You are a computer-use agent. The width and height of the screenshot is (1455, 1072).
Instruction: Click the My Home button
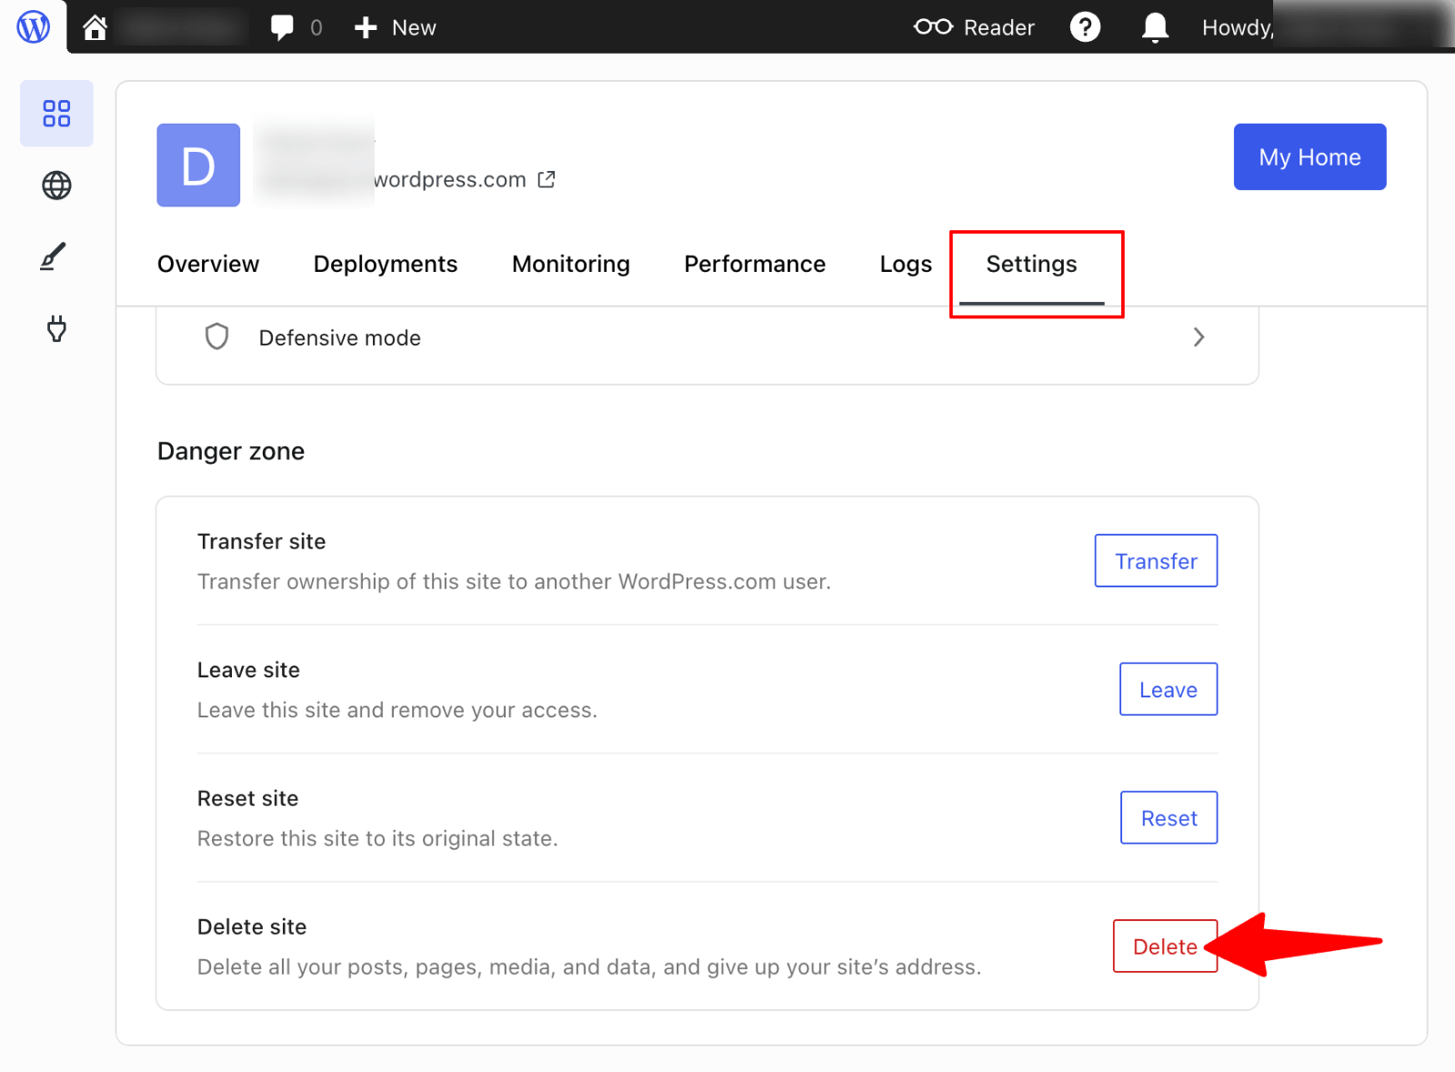point(1309,156)
